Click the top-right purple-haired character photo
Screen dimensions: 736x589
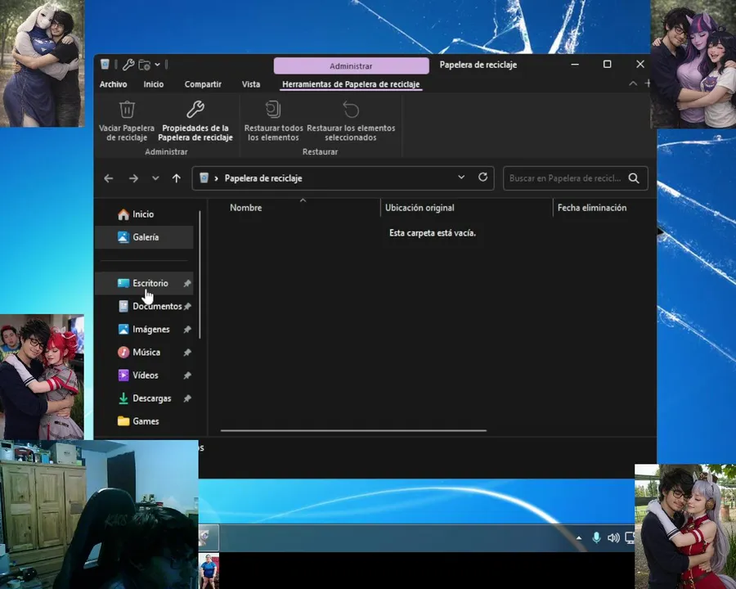tap(693, 64)
